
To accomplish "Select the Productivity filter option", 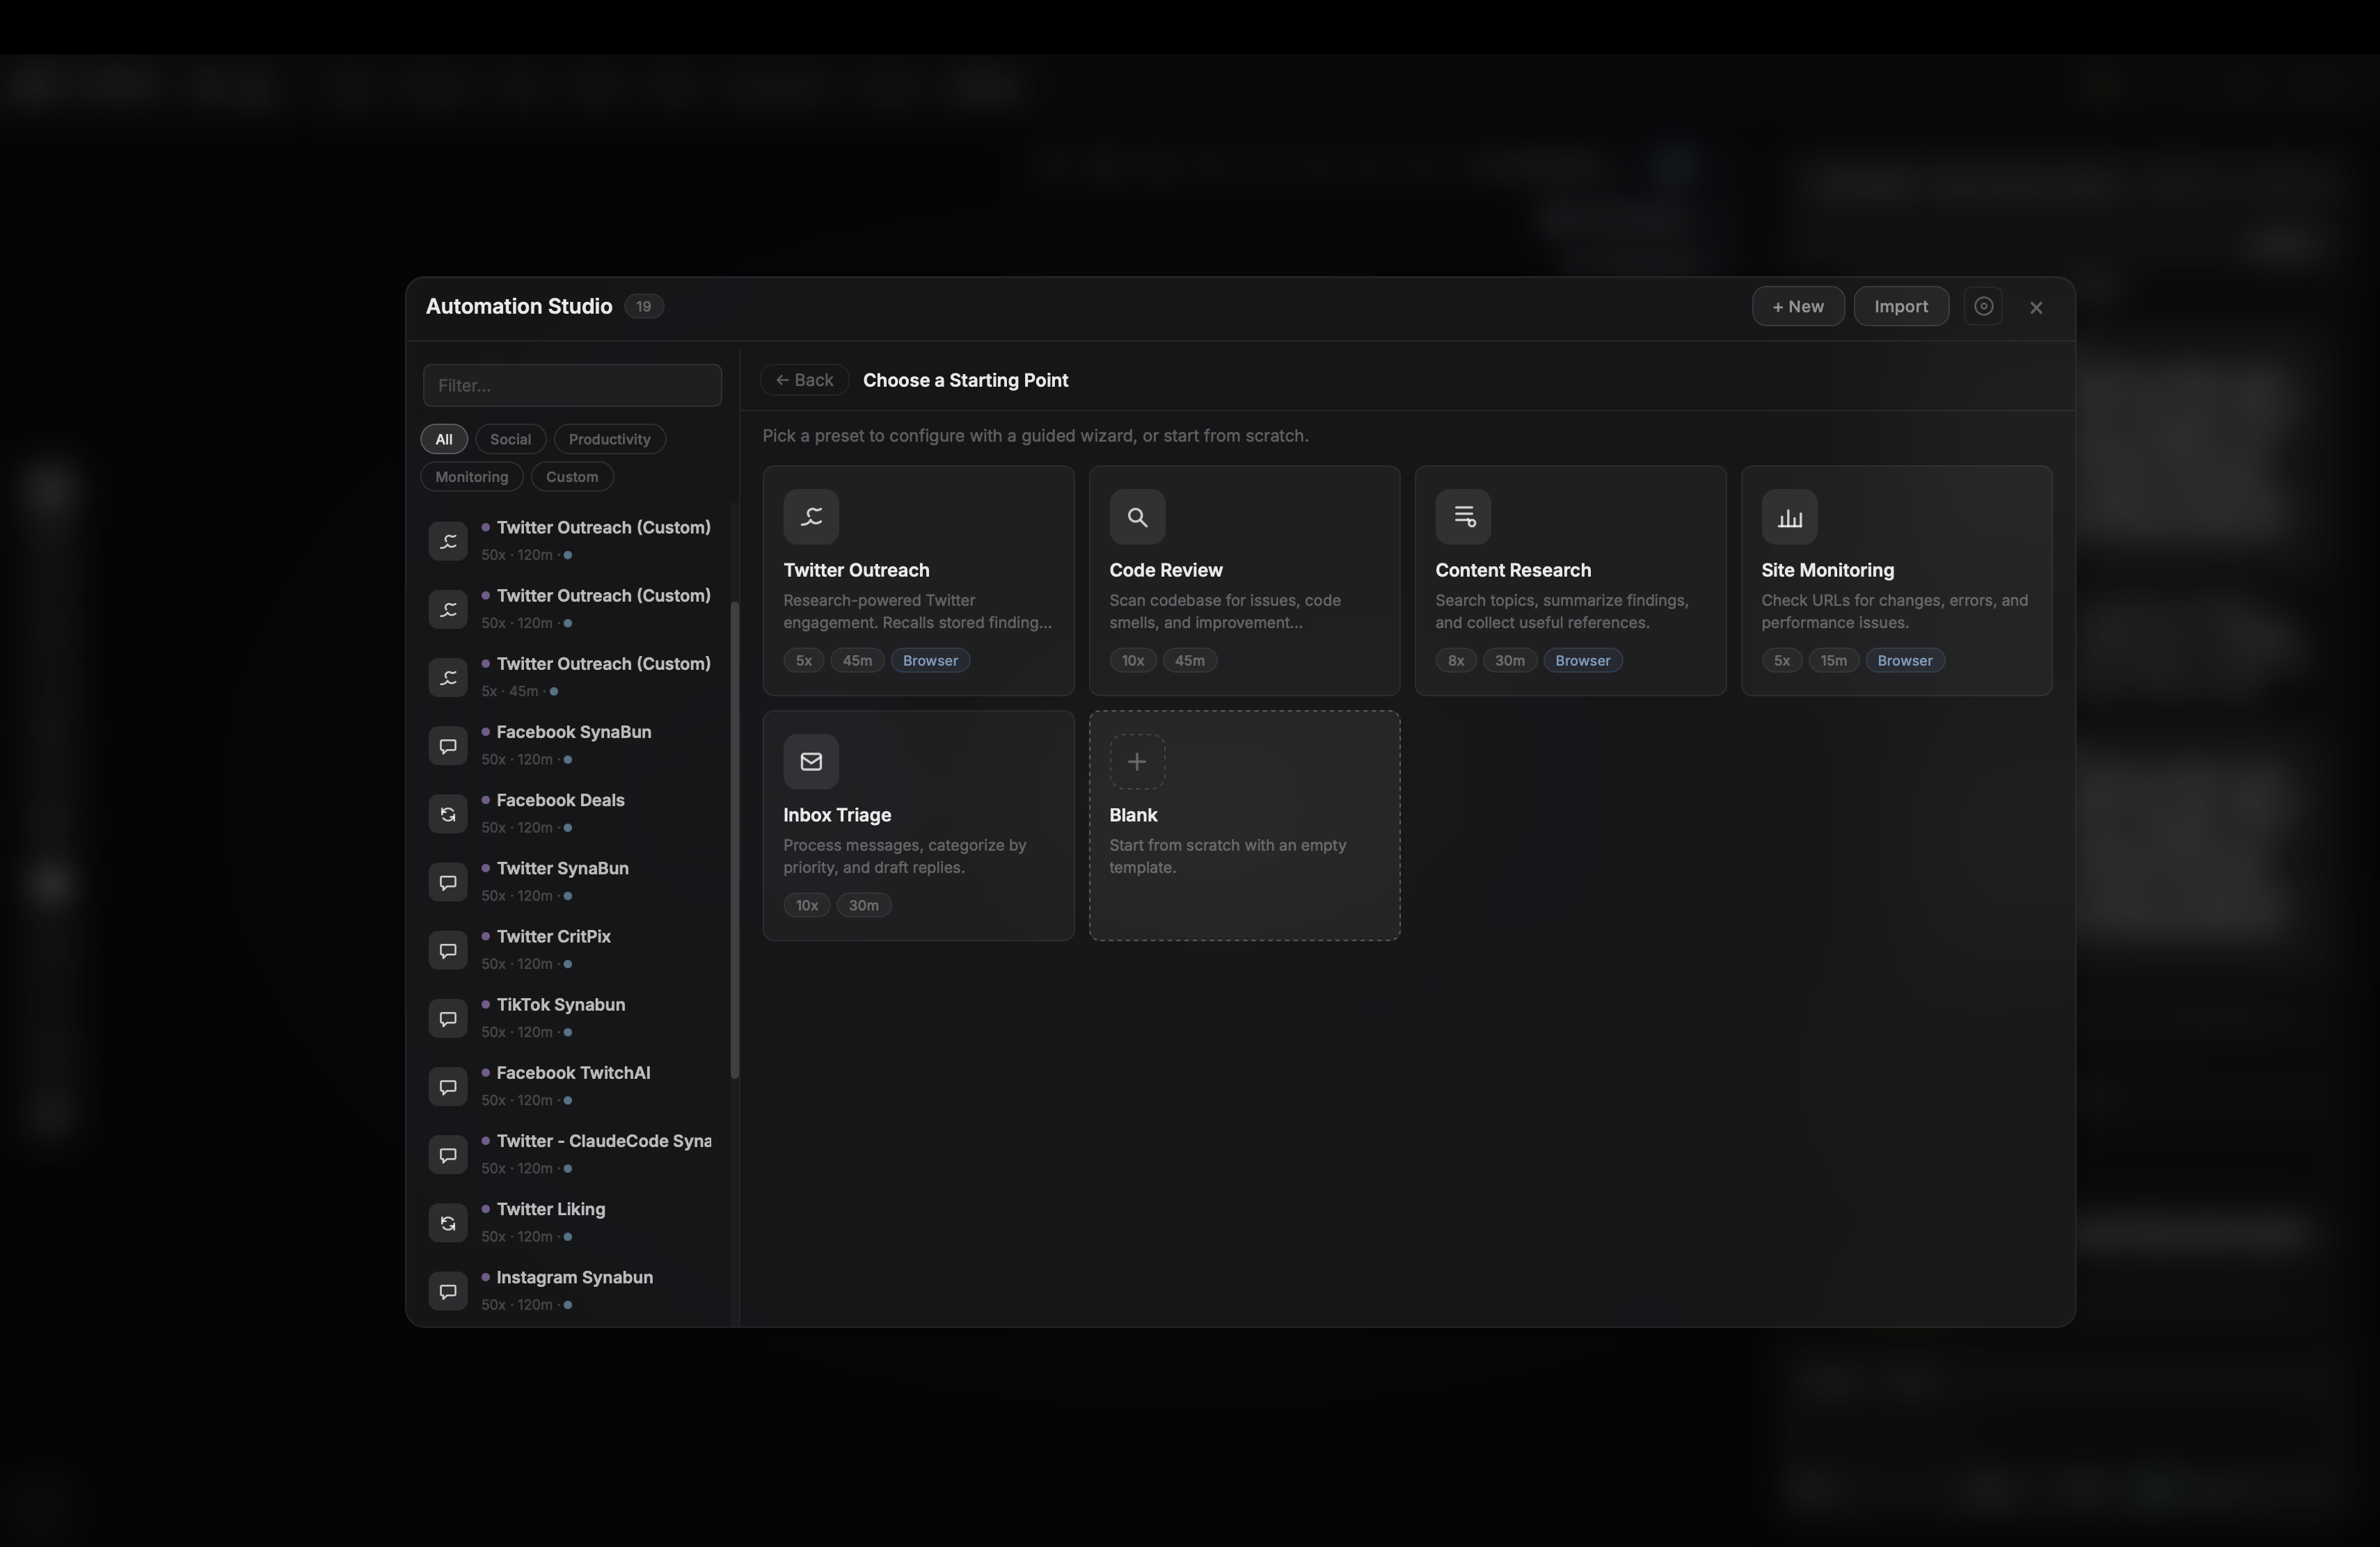I will (x=610, y=439).
